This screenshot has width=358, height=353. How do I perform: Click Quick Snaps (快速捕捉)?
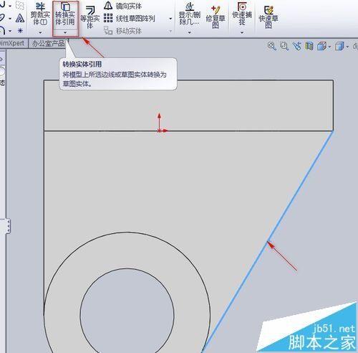[x=242, y=14]
